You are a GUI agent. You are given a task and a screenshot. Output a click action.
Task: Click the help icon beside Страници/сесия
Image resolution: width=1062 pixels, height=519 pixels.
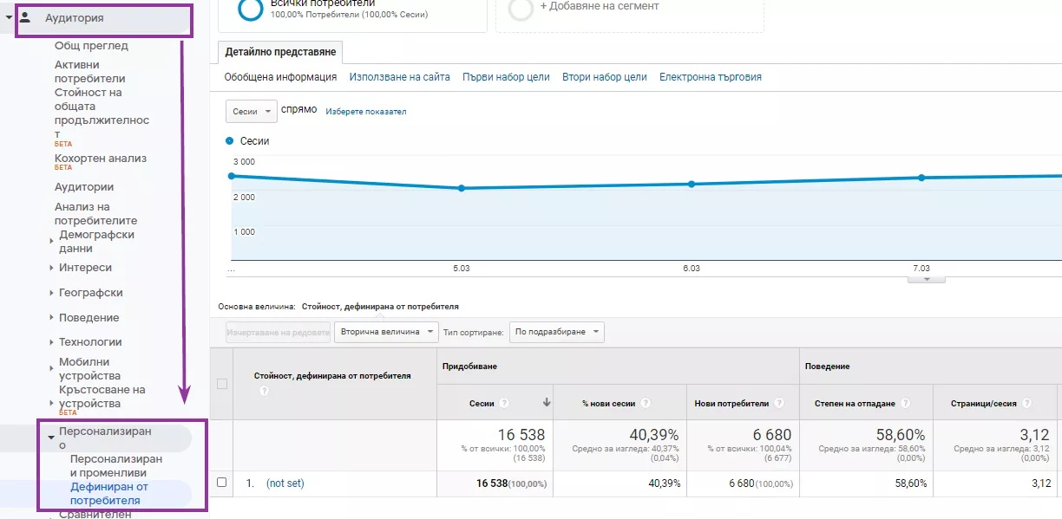[1026, 403]
